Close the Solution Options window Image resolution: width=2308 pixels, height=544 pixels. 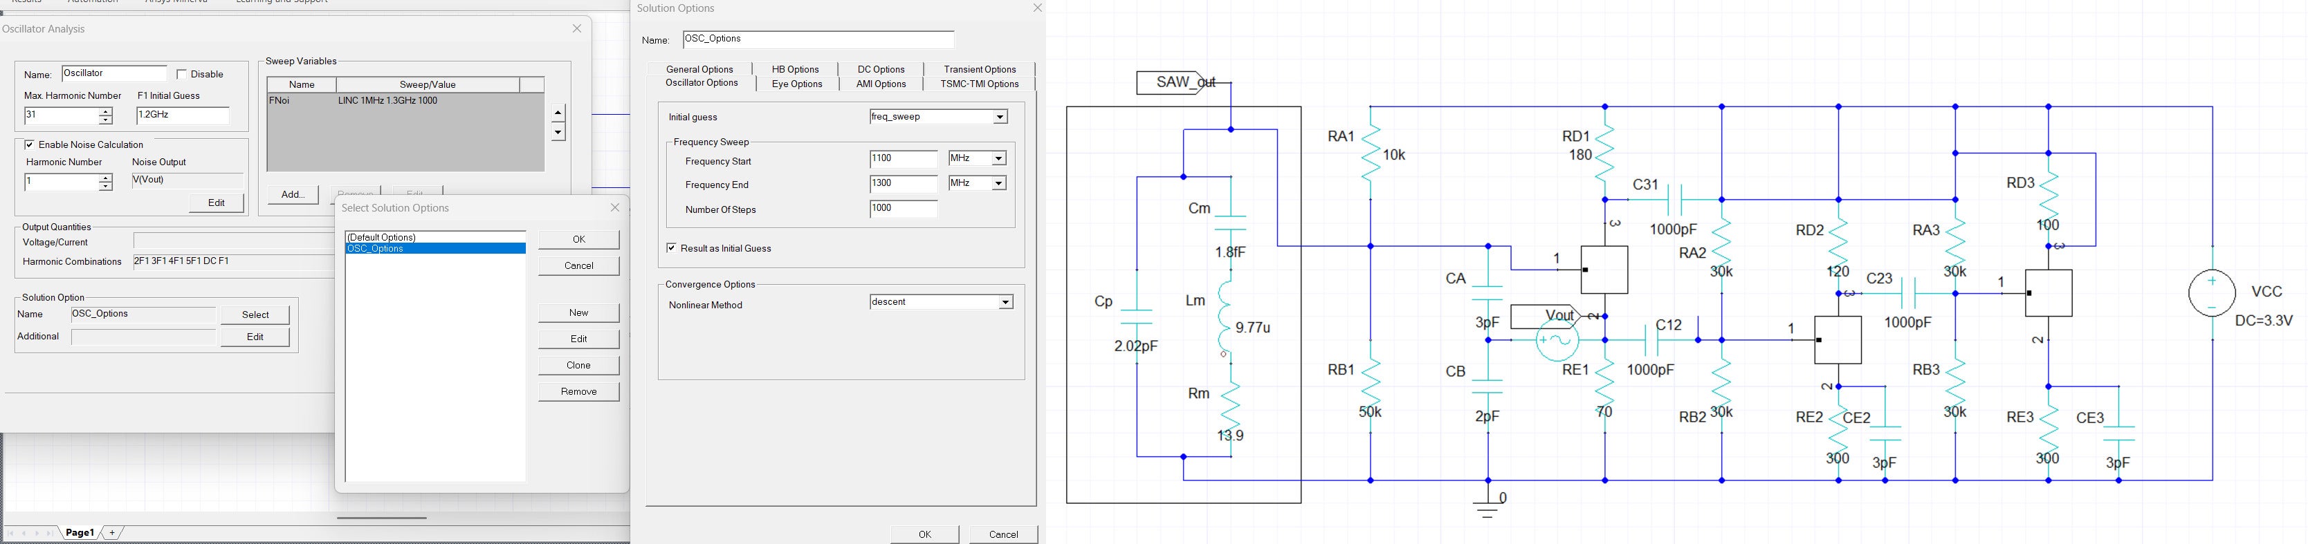(x=1038, y=8)
